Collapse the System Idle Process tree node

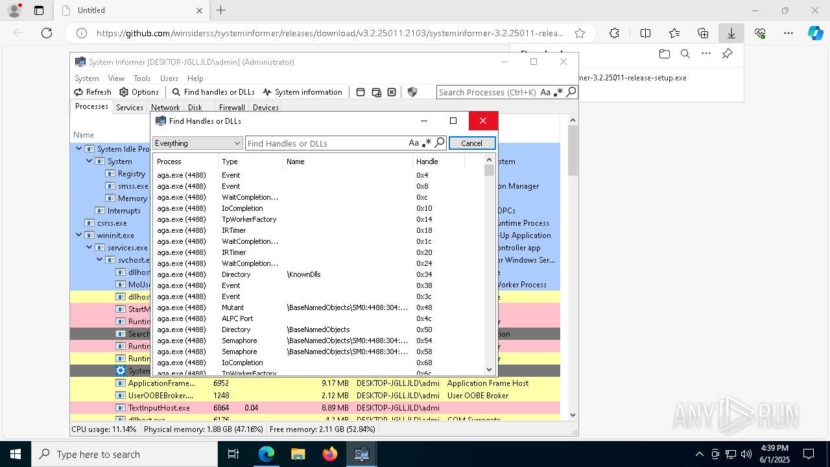79,149
